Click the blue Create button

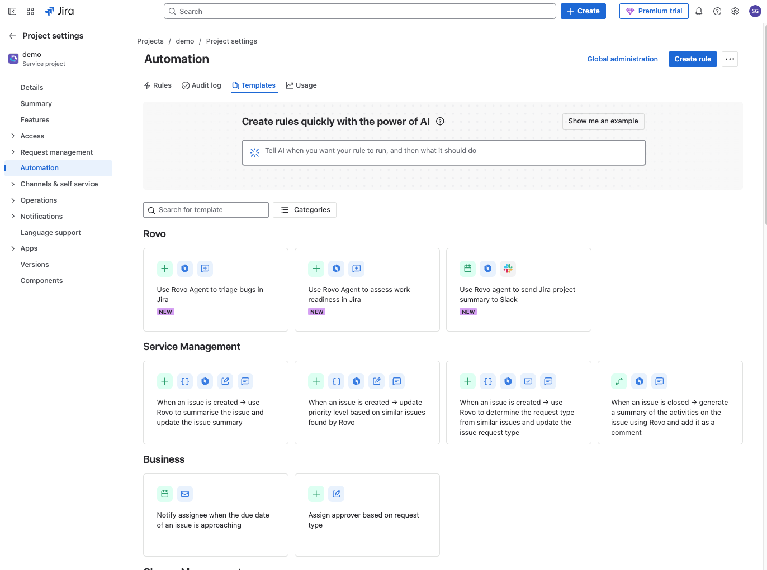tap(583, 11)
